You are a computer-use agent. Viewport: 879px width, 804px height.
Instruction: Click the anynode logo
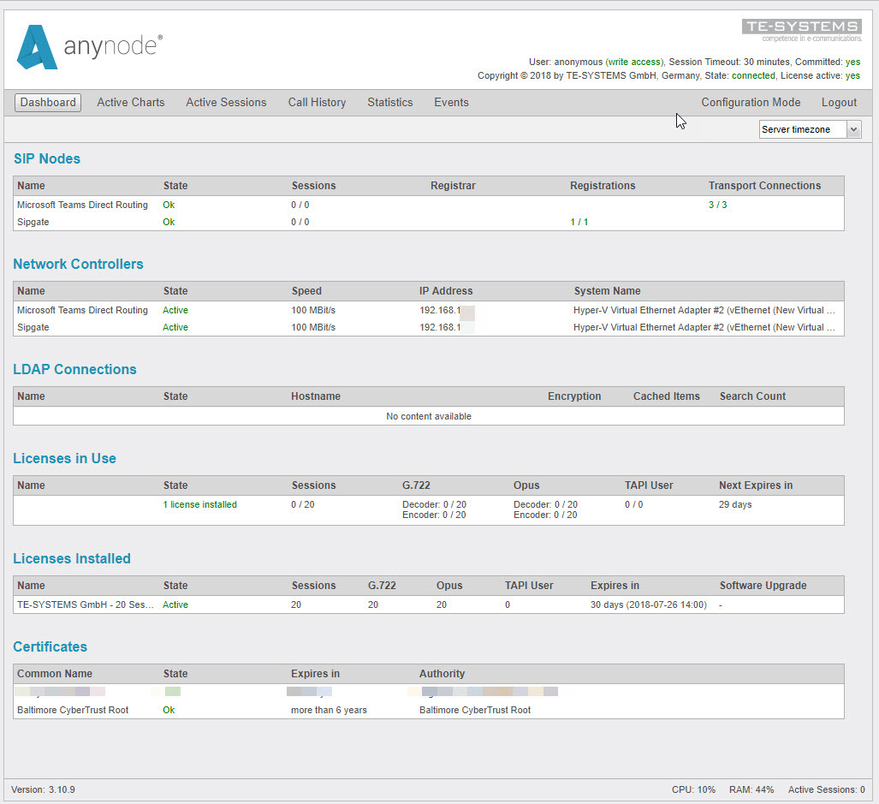tap(89, 47)
